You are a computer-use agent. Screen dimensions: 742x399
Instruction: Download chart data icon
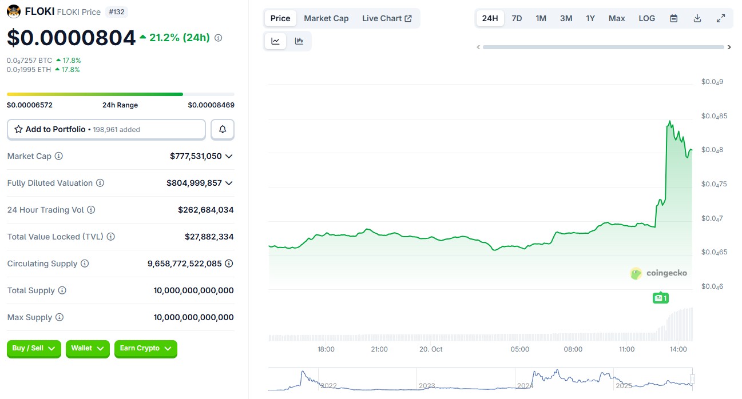pos(697,18)
